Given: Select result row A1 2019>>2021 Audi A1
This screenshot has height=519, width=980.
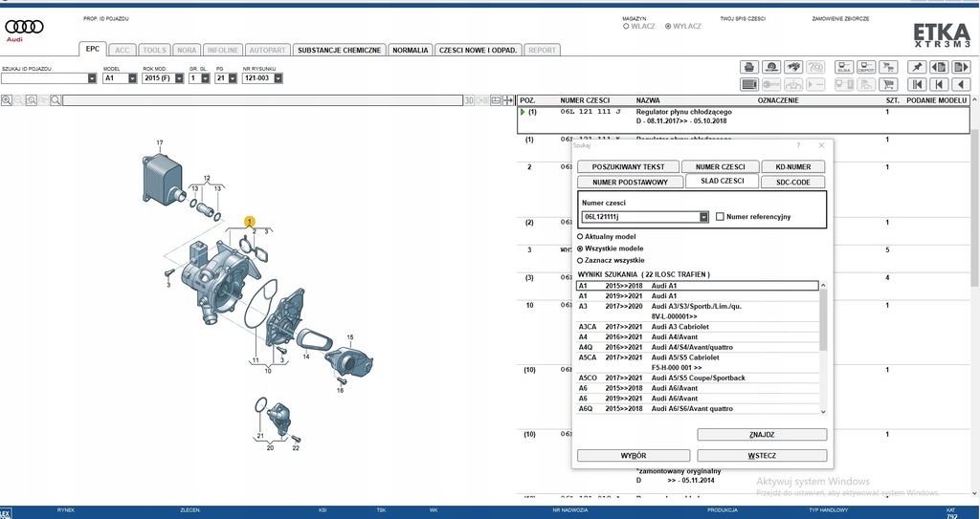Looking at the screenshot, I should point(697,296).
